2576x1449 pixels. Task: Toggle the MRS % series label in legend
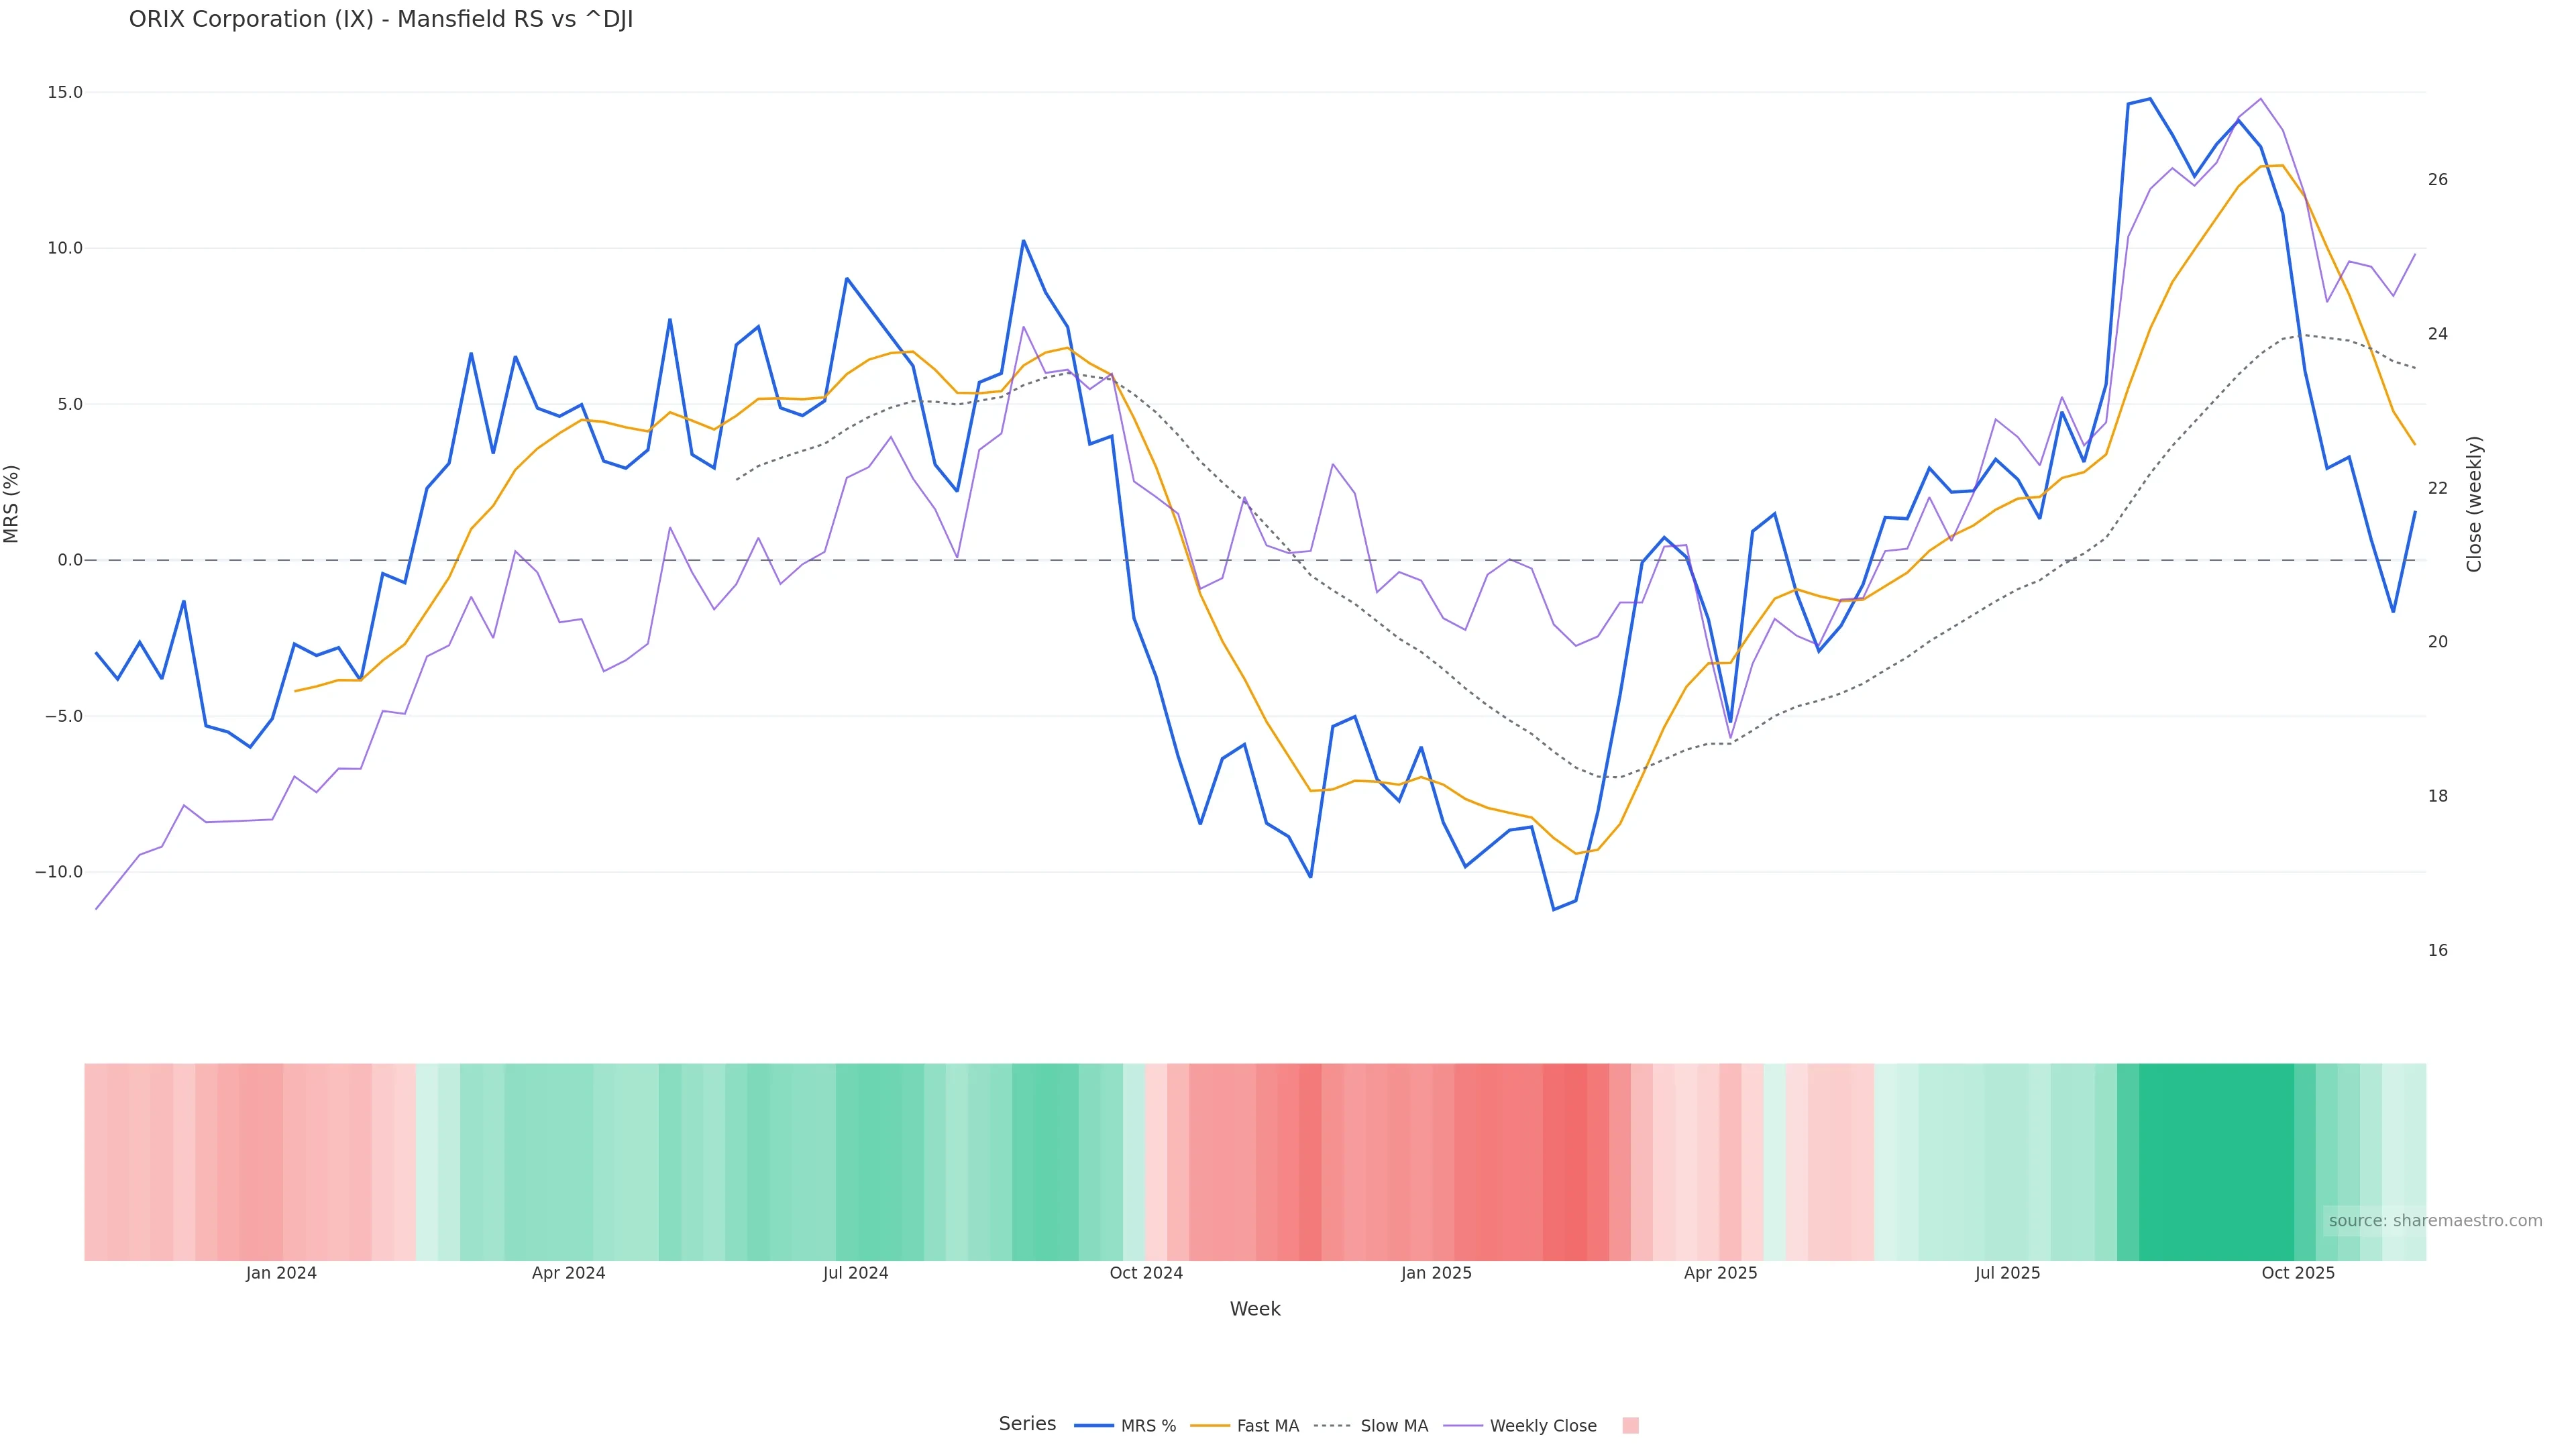(1148, 1426)
